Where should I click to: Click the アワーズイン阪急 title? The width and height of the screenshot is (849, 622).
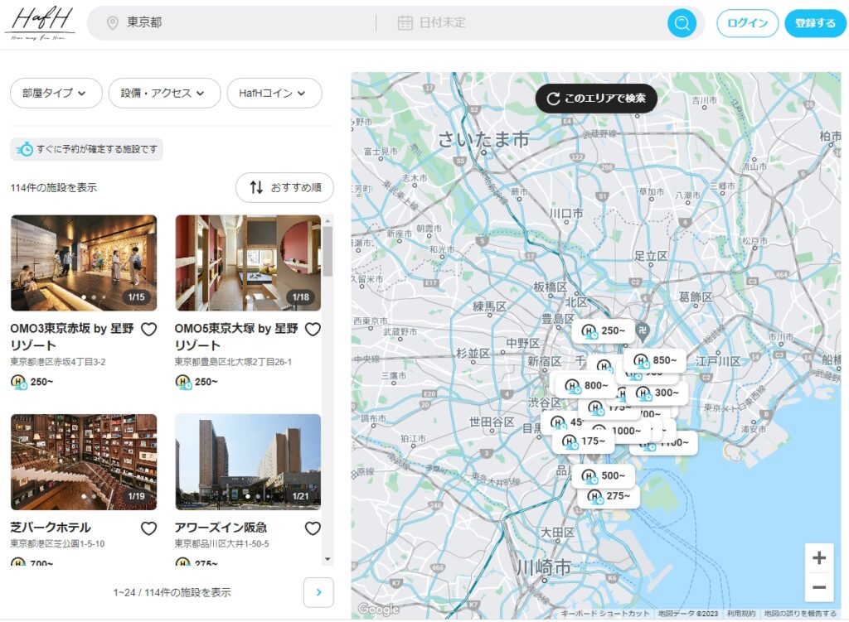click(x=221, y=528)
